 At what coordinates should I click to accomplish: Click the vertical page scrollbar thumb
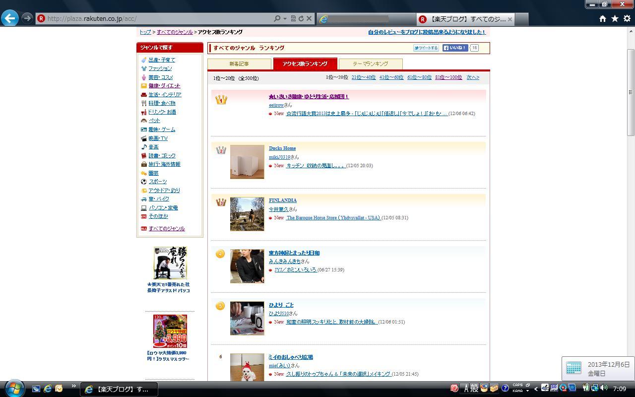tap(631, 92)
